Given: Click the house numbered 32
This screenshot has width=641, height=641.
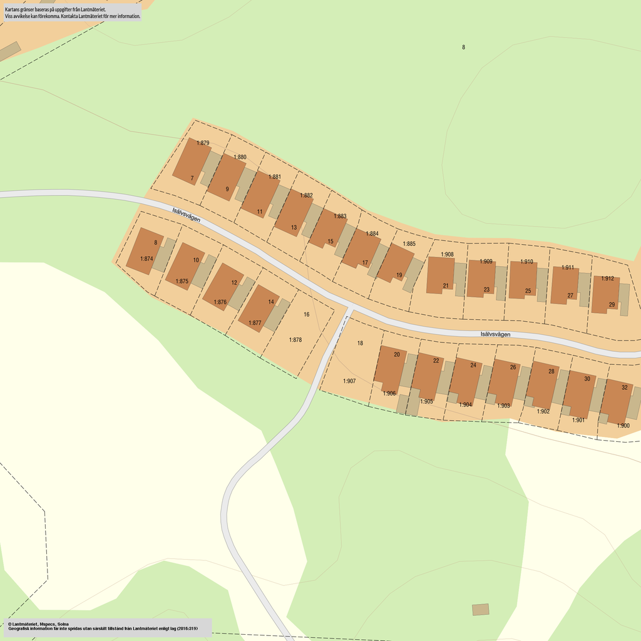Looking at the screenshot, I should click(617, 401).
